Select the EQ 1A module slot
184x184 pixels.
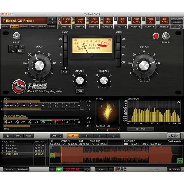[x=122, y=21]
